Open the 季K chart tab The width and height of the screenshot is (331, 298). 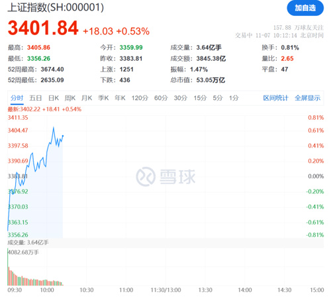coord(103,98)
